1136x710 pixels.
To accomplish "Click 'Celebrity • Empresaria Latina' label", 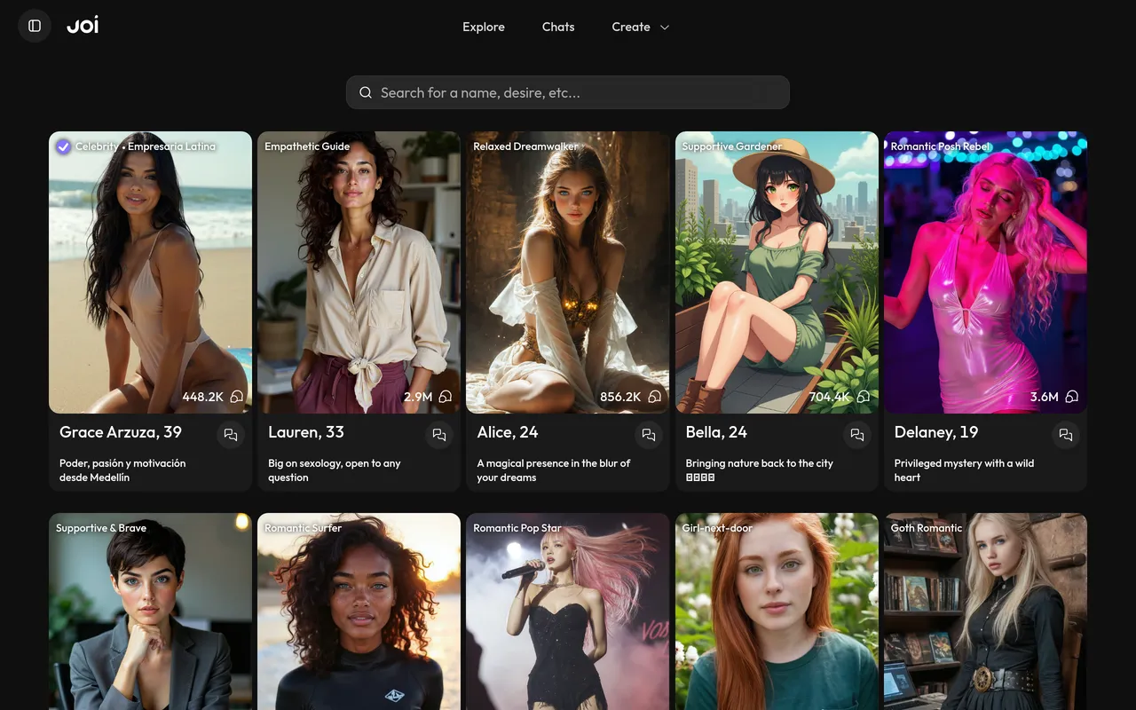I will point(146,146).
